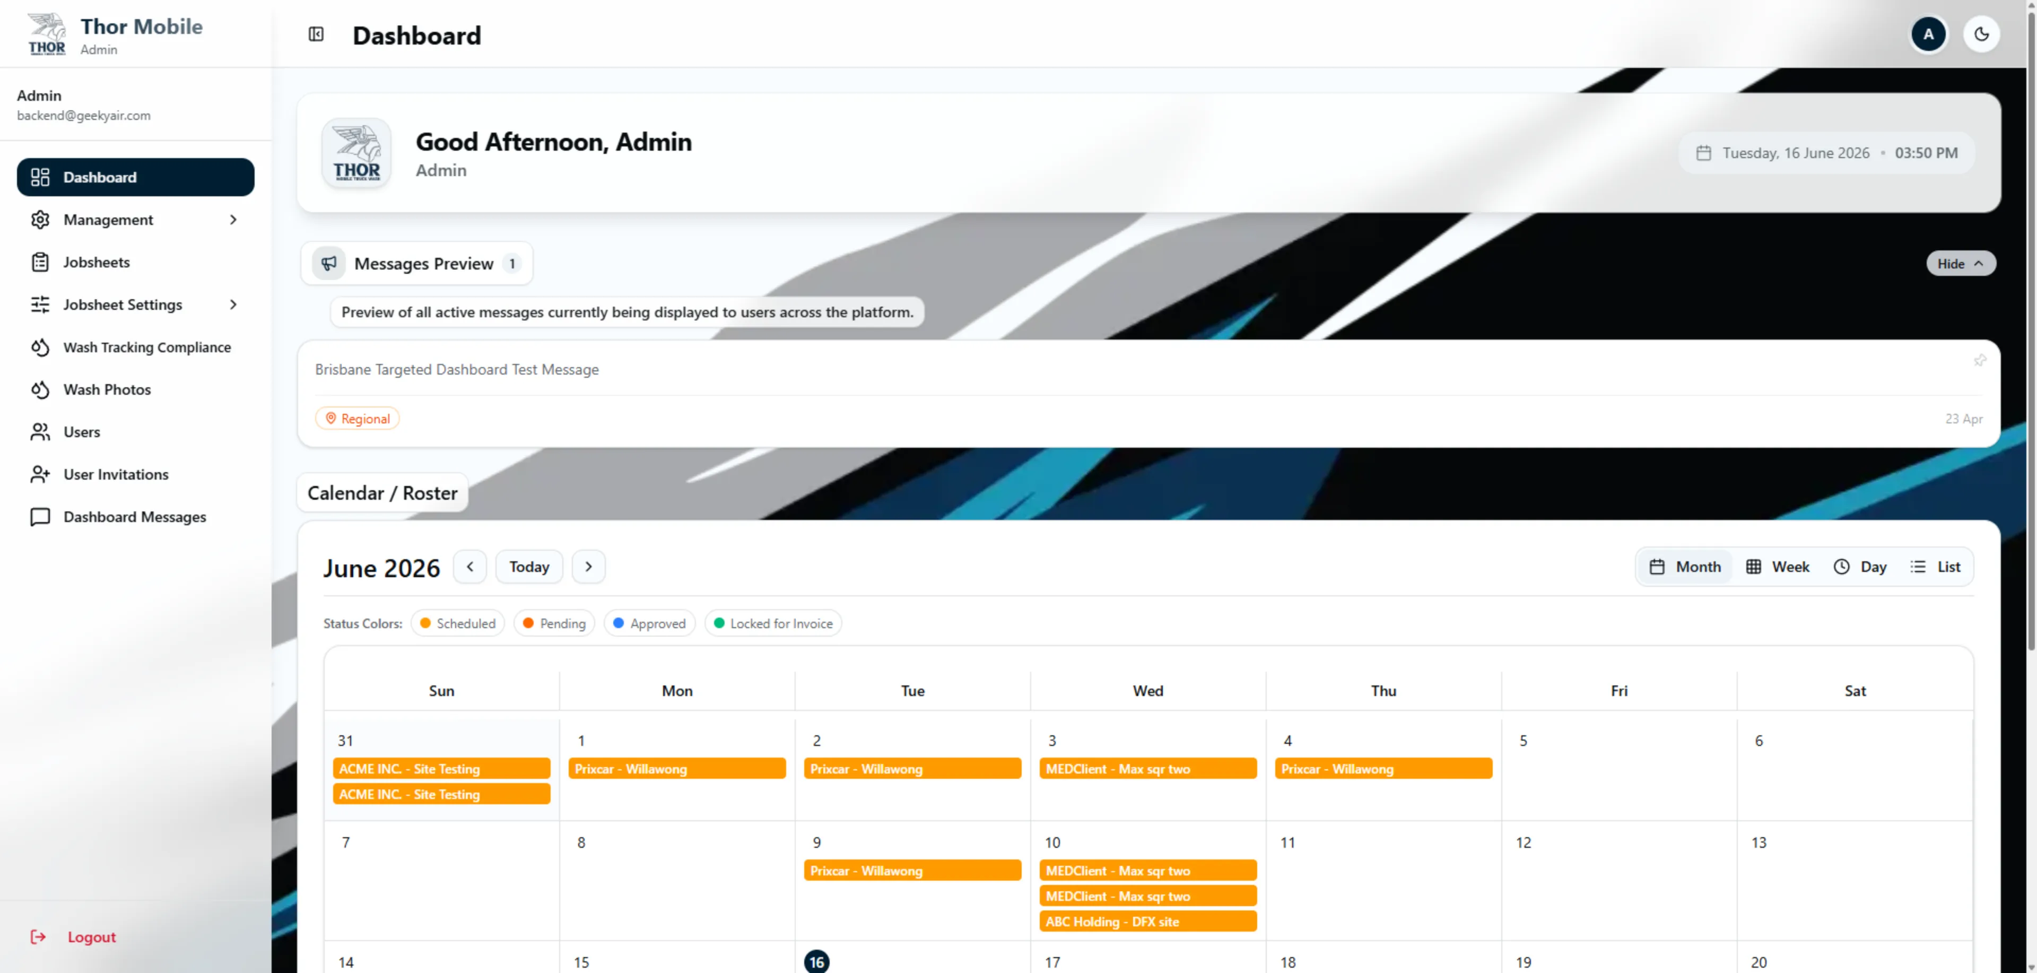2037x973 pixels.
Task: Open Prixcar - Willawong event on June 9
Action: click(x=912, y=871)
